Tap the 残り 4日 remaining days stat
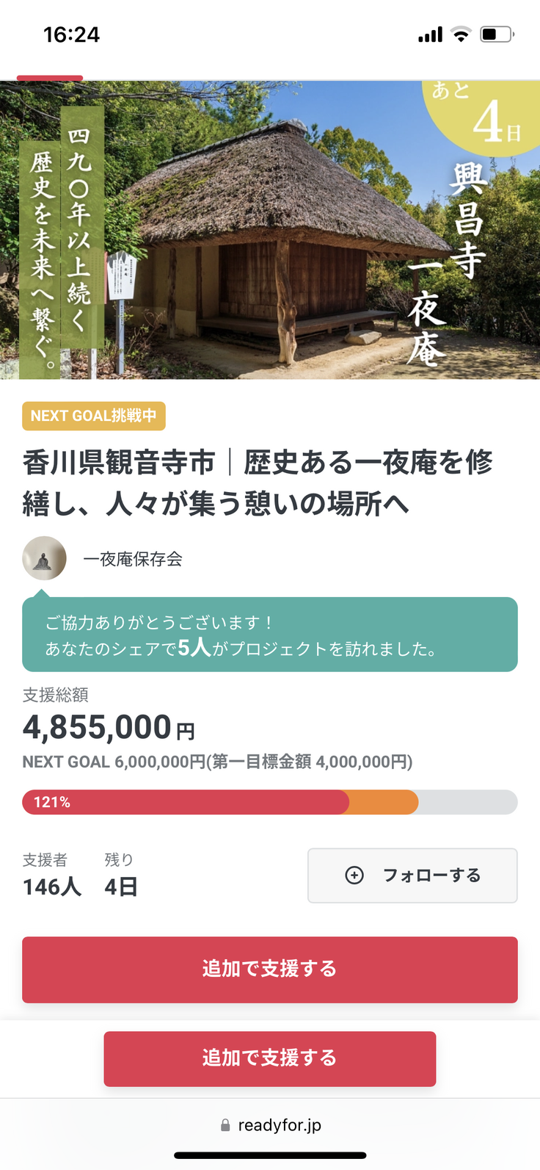Image resolution: width=540 pixels, height=1170 pixels. click(121, 875)
